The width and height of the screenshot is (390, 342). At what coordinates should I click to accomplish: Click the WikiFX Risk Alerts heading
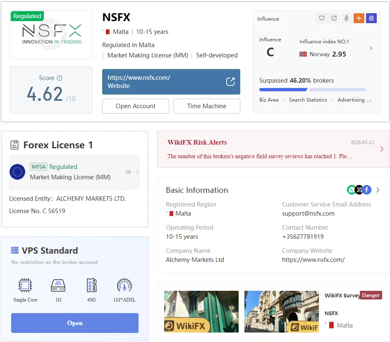[x=197, y=142]
